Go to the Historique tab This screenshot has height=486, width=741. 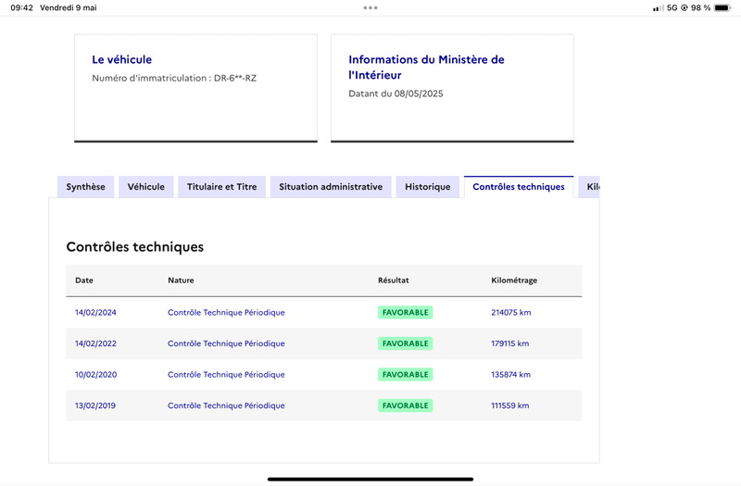(x=427, y=187)
